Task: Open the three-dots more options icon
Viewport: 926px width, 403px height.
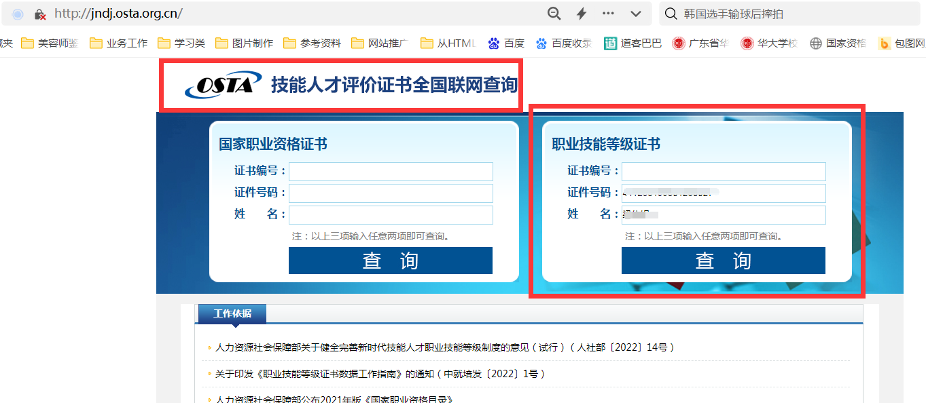Action: coord(608,14)
